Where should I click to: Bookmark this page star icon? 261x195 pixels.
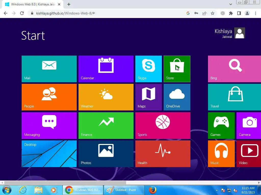click(x=213, y=13)
